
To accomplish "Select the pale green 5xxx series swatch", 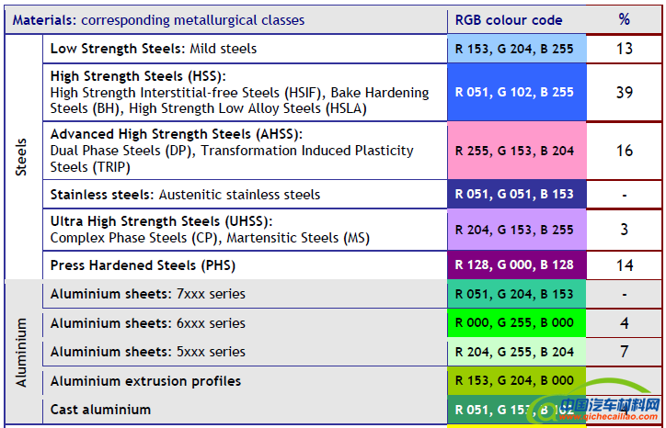I will pyautogui.click(x=516, y=352).
